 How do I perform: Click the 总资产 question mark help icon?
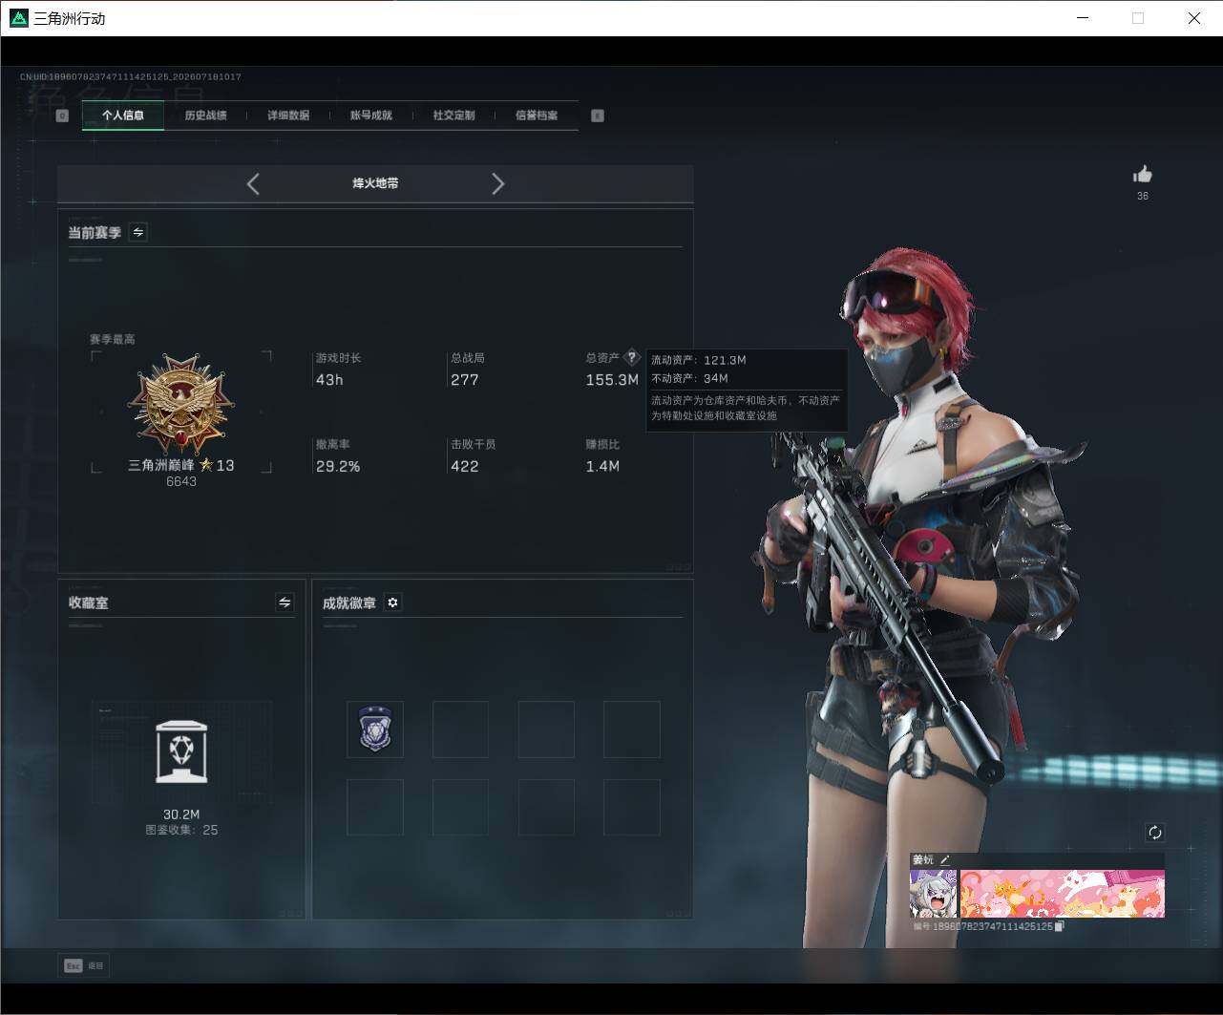(631, 357)
